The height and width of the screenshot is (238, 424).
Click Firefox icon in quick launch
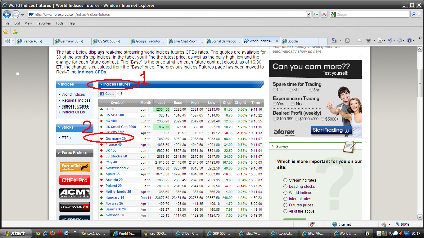[x=52, y=233]
